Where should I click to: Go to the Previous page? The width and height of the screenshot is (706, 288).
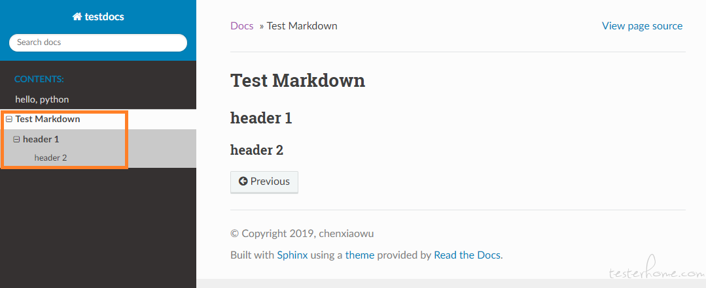pyautogui.click(x=264, y=182)
